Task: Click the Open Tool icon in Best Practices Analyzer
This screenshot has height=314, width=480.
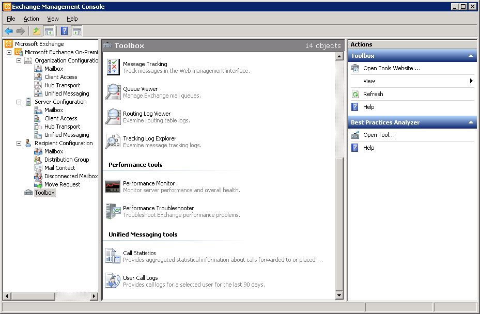Action: point(355,135)
